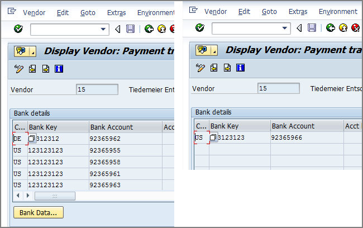Open Vendor menu in right window

click(216, 11)
